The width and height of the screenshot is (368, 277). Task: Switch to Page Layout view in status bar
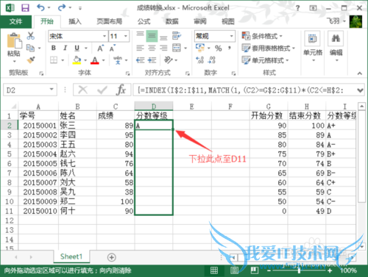click(234, 270)
